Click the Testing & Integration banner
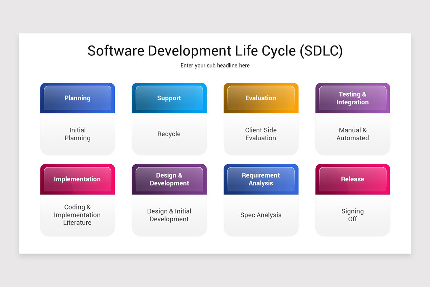This screenshot has width=430, height=287. (x=353, y=98)
